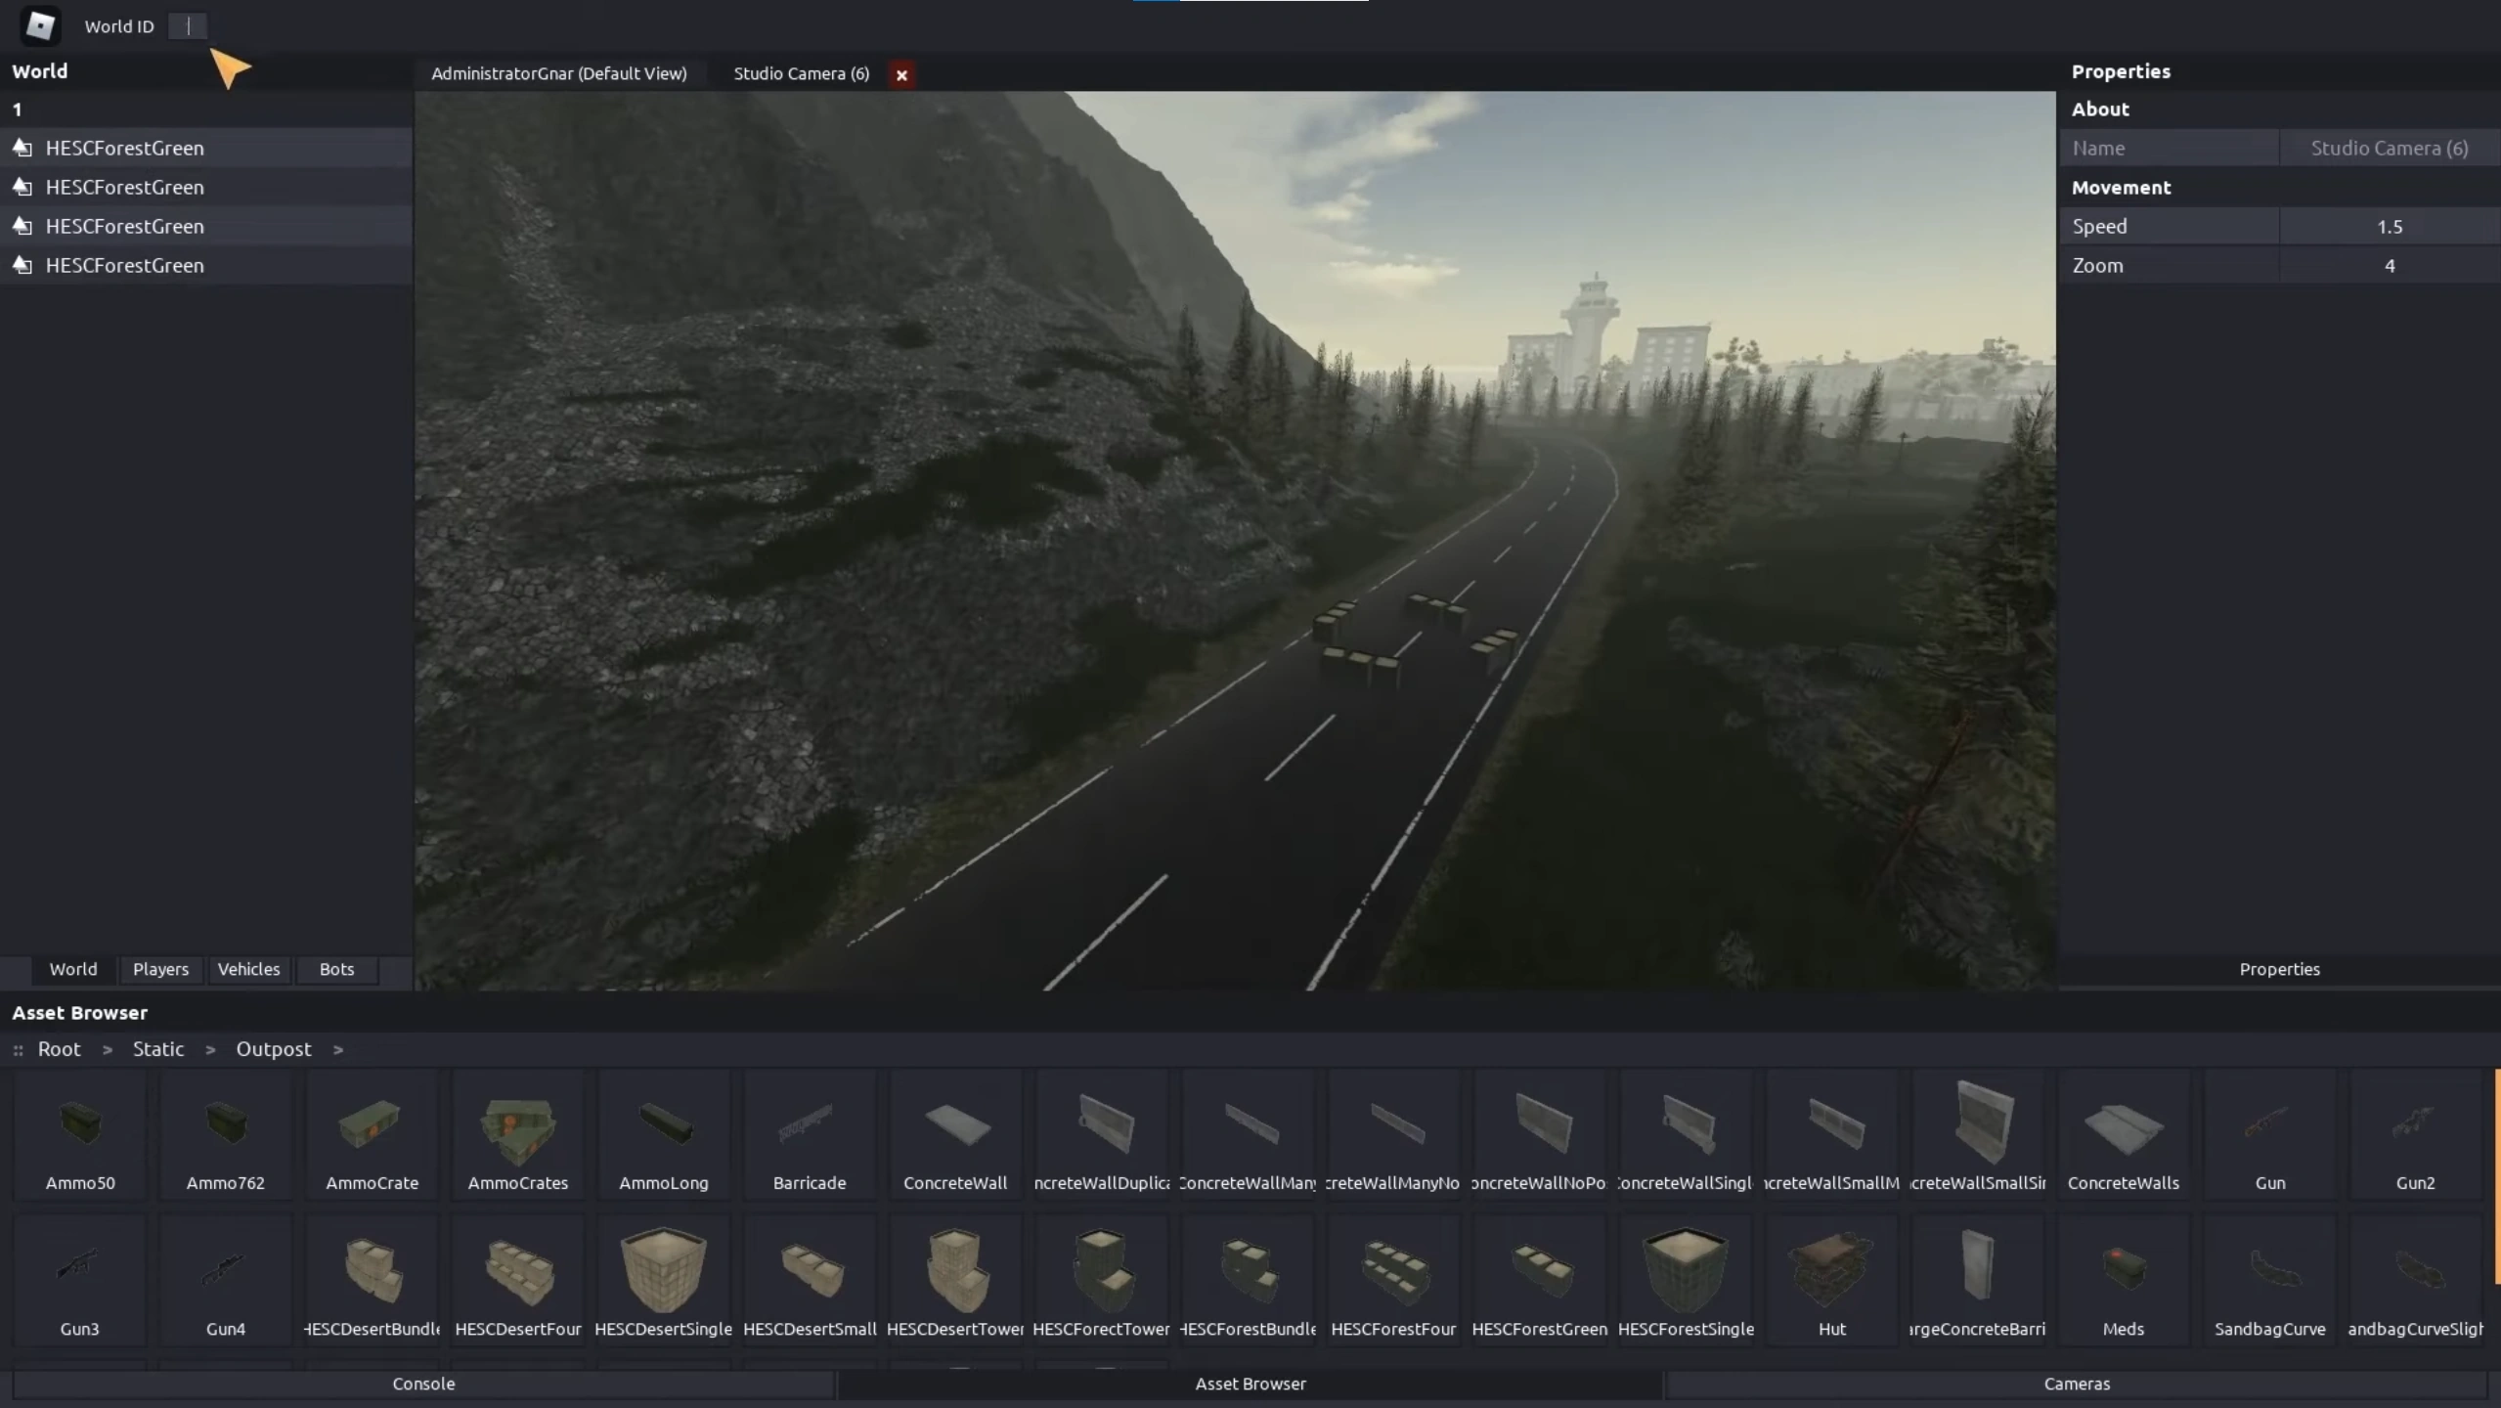
Task: Open the Vehicles tab
Action: pos(248,969)
